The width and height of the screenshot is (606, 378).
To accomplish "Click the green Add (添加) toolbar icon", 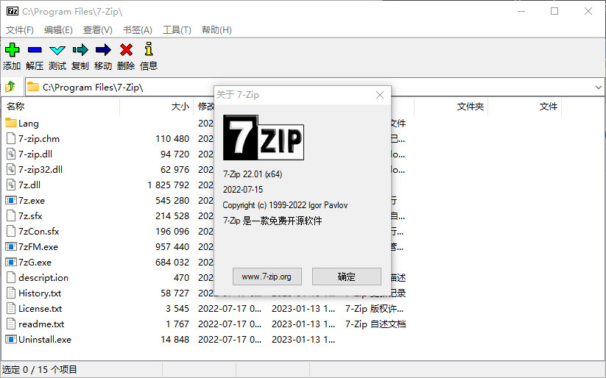I will point(12,50).
